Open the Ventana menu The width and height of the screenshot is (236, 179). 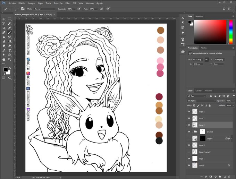(x=90, y=3)
